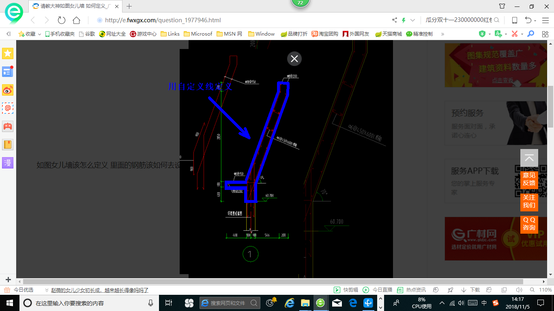Click the share icon in address bar
554x311 pixels.
(395, 20)
